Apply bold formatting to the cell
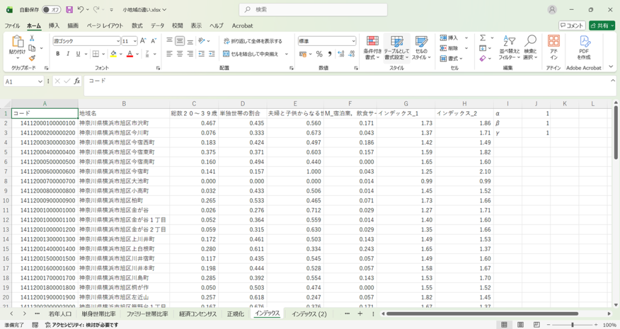The height and width of the screenshot is (329, 620). 58,54
